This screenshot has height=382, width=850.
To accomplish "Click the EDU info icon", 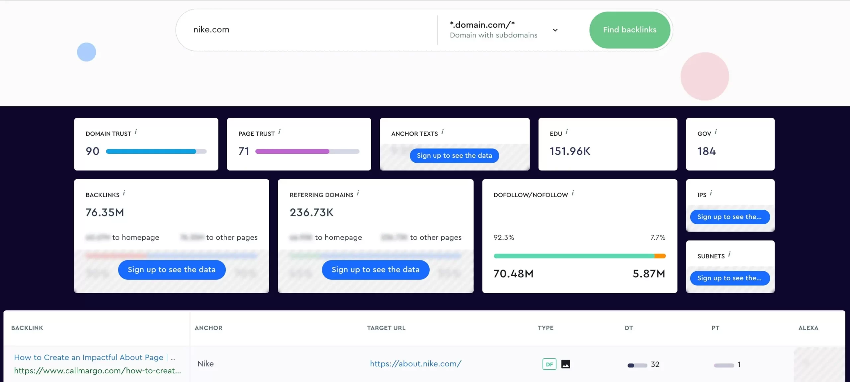I will [x=567, y=132].
